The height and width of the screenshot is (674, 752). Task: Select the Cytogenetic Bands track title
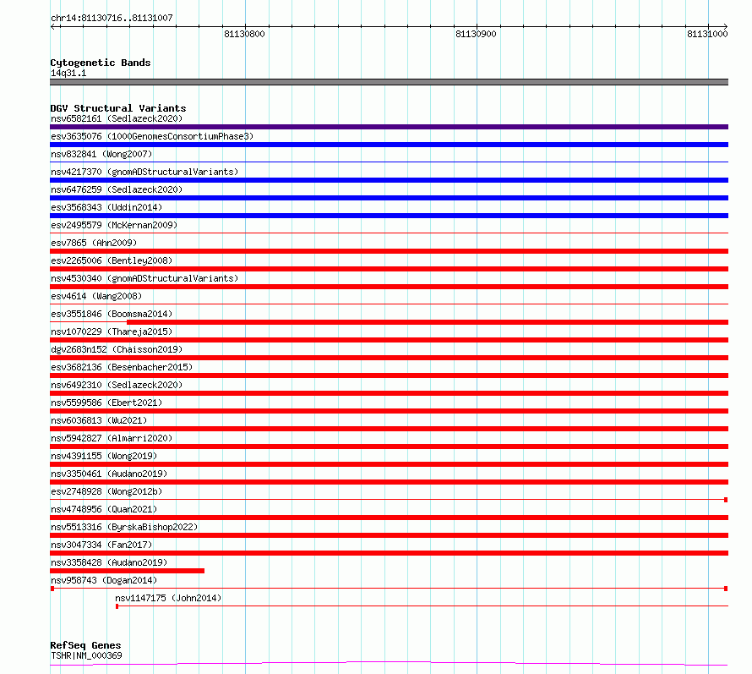(x=101, y=63)
